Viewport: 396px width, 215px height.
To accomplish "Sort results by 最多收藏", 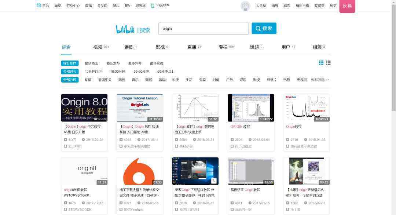I will pyautogui.click(x=157, y=63).
